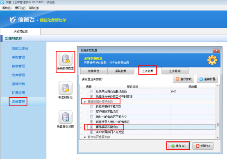Enable 地址中的省市区不能为空 checkbox
Viewport: 227px width, 159px height.
point(91,116)
